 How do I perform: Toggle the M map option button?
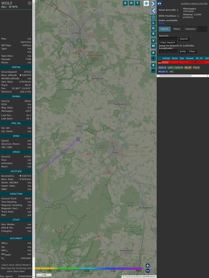[x=153, y=46]
